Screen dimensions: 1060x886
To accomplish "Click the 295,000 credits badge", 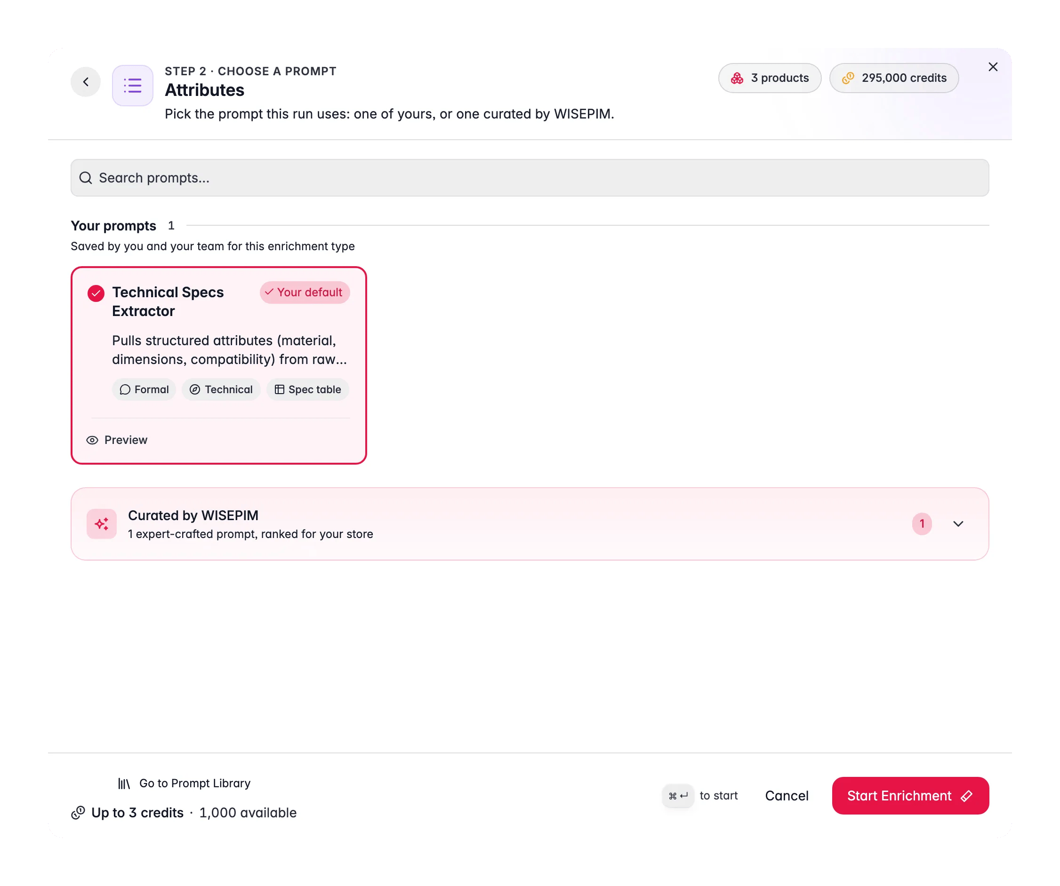I will click(x=894, y=78).
